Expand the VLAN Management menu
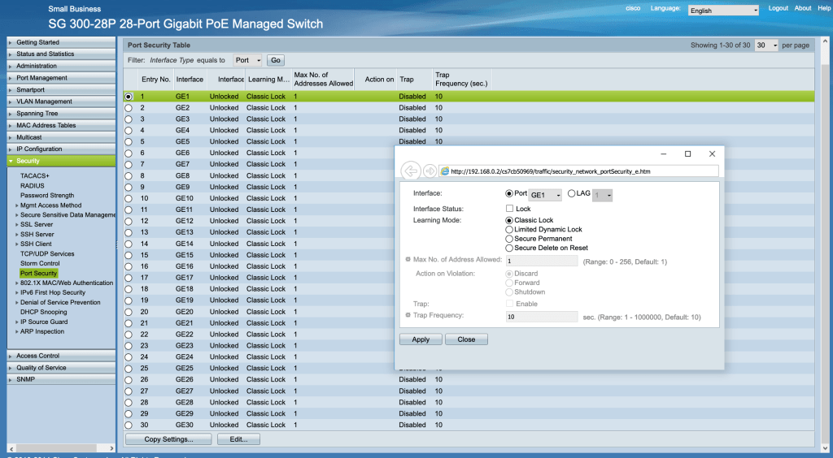The height and width of the screenshot is (458, 833). click(x=44, y=102)
